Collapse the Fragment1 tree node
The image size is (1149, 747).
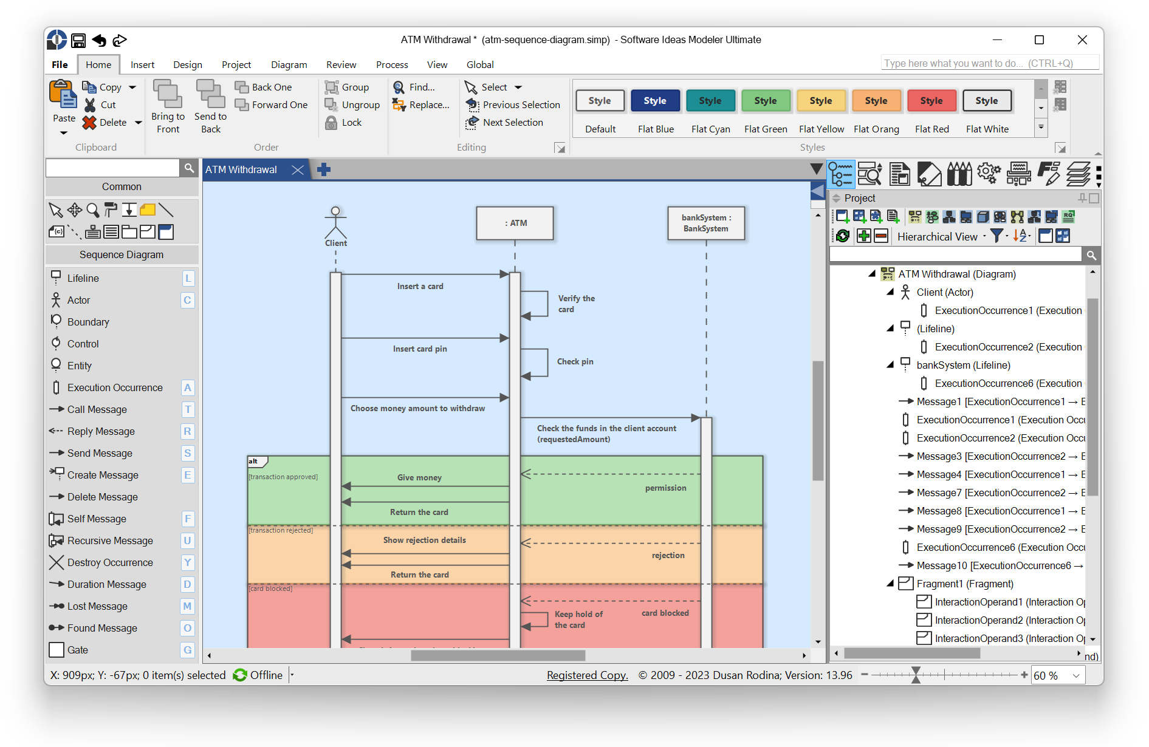(x=890, y=584)
